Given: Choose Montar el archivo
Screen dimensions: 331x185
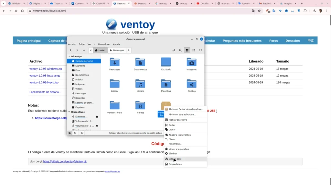Looking at the screenshot, I should [x=185, y=120].
